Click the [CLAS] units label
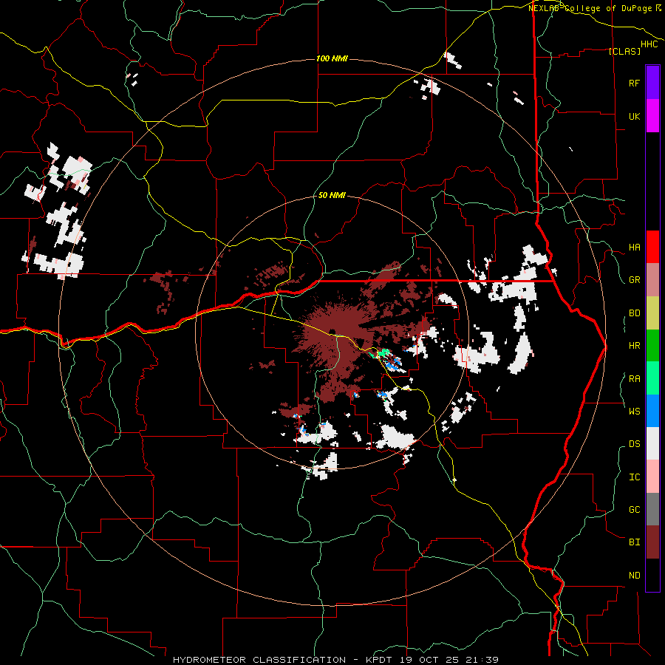665x665 pixels. point(624,52)
